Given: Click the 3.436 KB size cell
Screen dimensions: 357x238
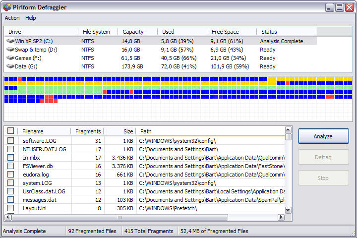Looking at the screenshot, I should coord(122,158).
